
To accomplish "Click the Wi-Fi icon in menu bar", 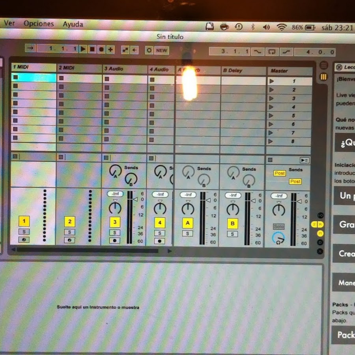I will click(x=281, y=27).
